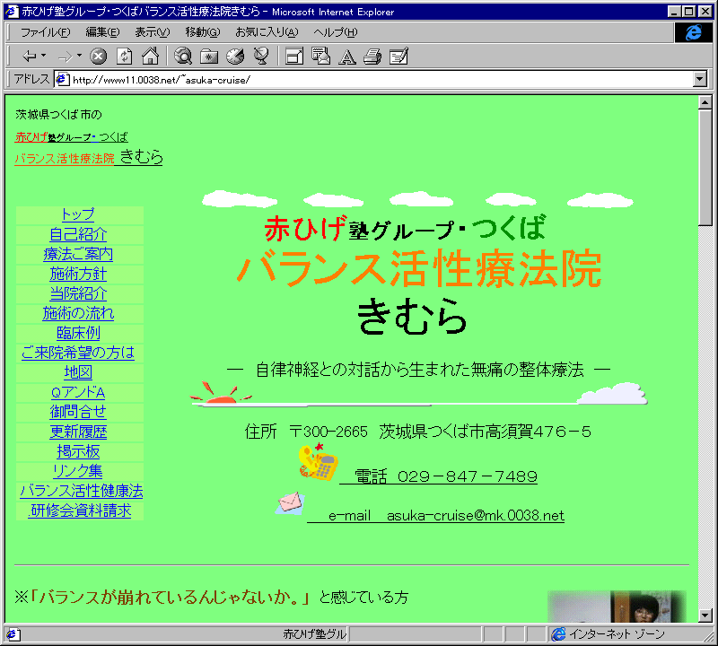Click the Internet zone globe icon
Screen dimensions: 718x646
[558, 634]
